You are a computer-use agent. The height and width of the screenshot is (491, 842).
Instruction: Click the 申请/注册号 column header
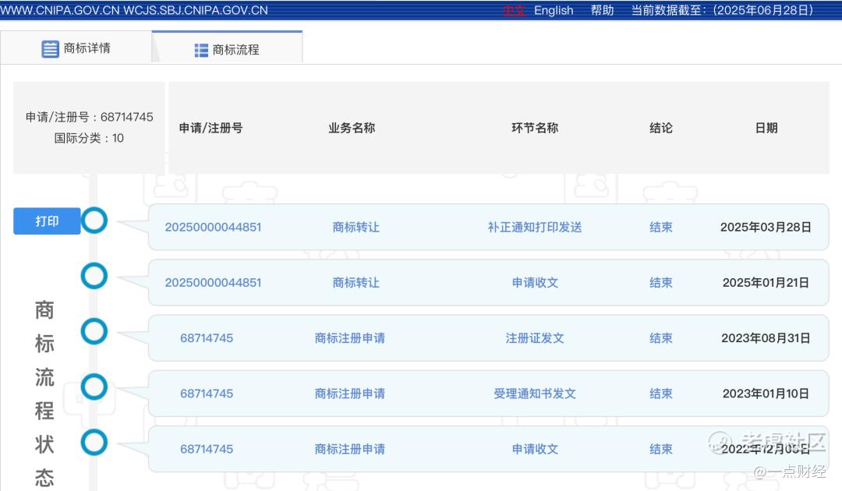point(211,128)
